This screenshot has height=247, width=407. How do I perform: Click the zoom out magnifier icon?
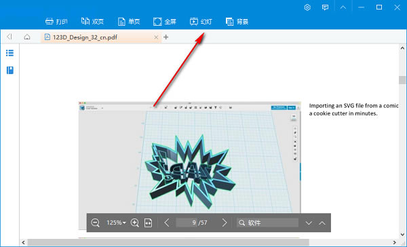95,223
